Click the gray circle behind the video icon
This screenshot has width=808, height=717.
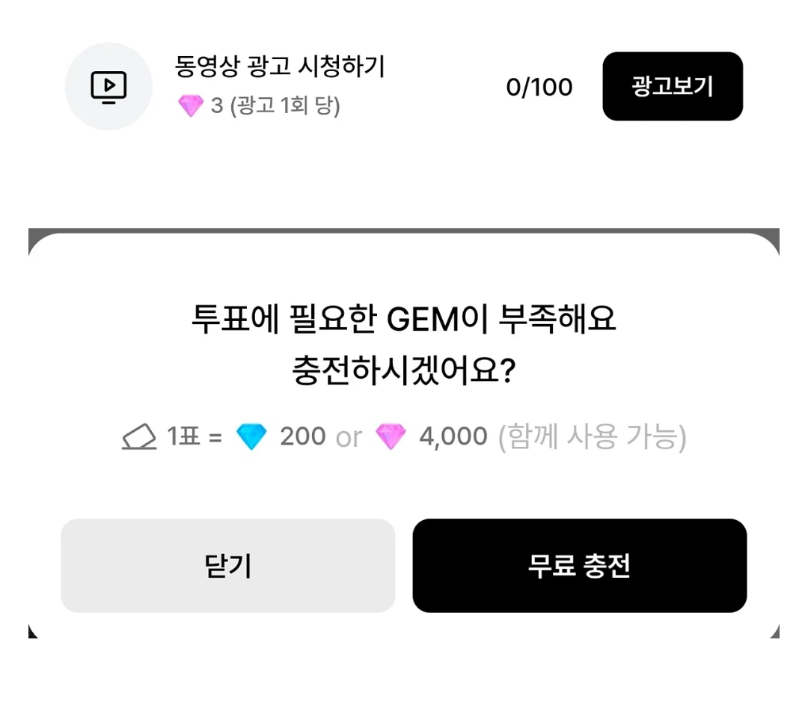pyautogui.click(x=108, y=87)
